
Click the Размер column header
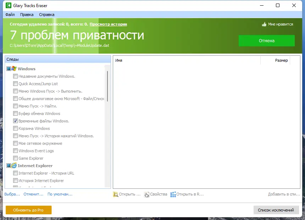[275, 60]
